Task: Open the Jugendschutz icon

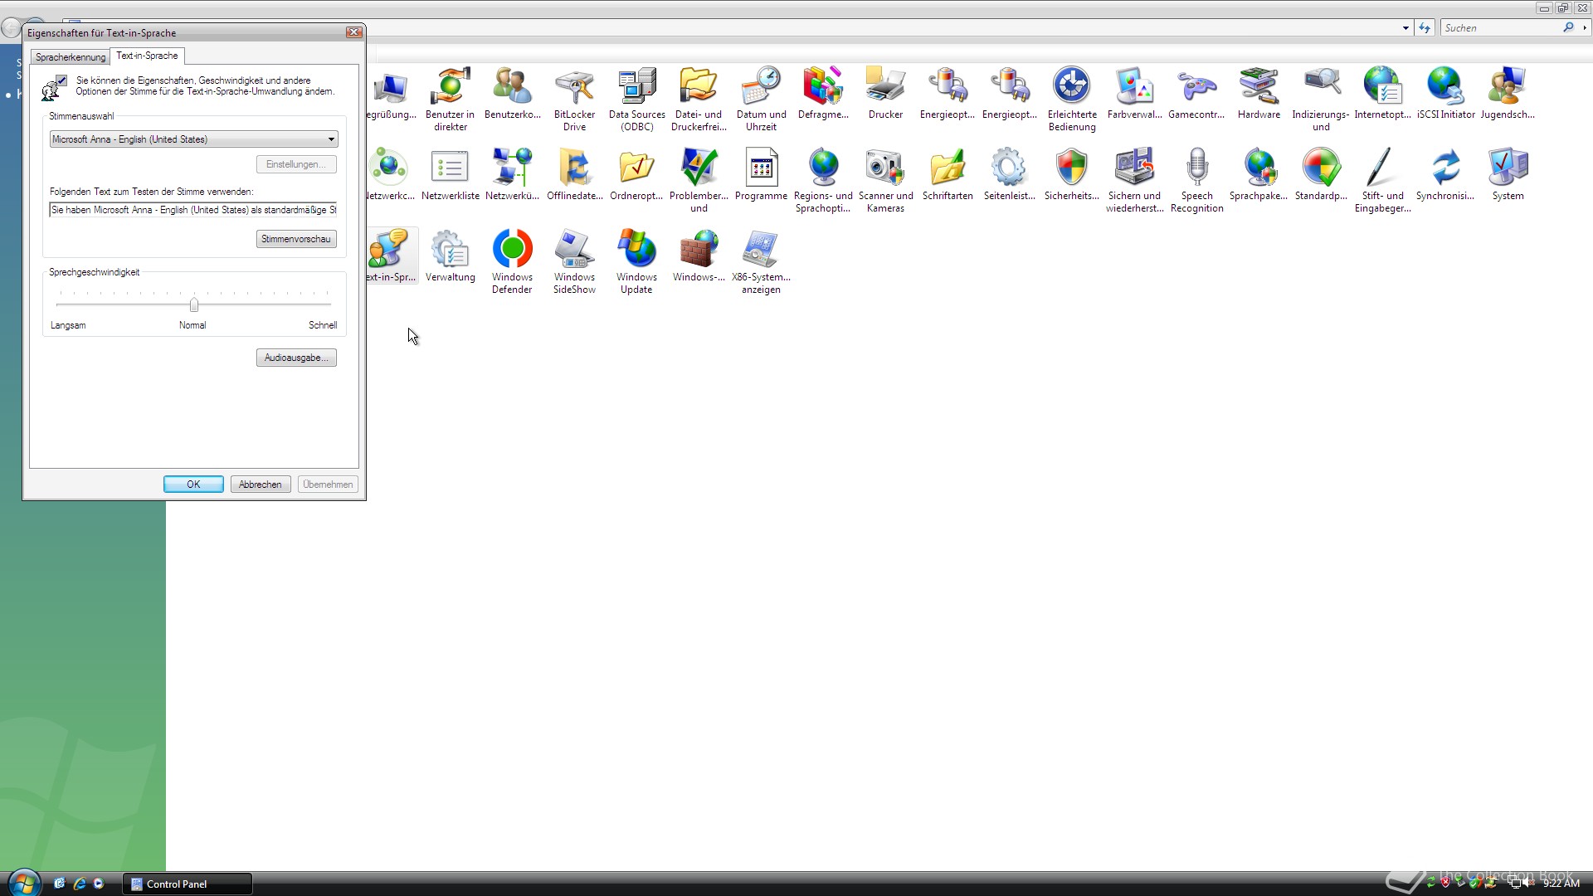Action: point(1508,93)
